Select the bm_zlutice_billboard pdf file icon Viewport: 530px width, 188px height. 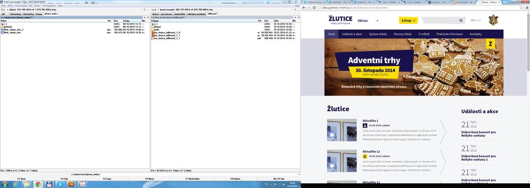pyautogui.click(x=153, y=38)
